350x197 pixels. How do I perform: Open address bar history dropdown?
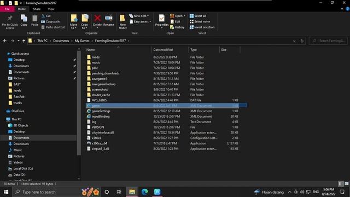[294, 41]
